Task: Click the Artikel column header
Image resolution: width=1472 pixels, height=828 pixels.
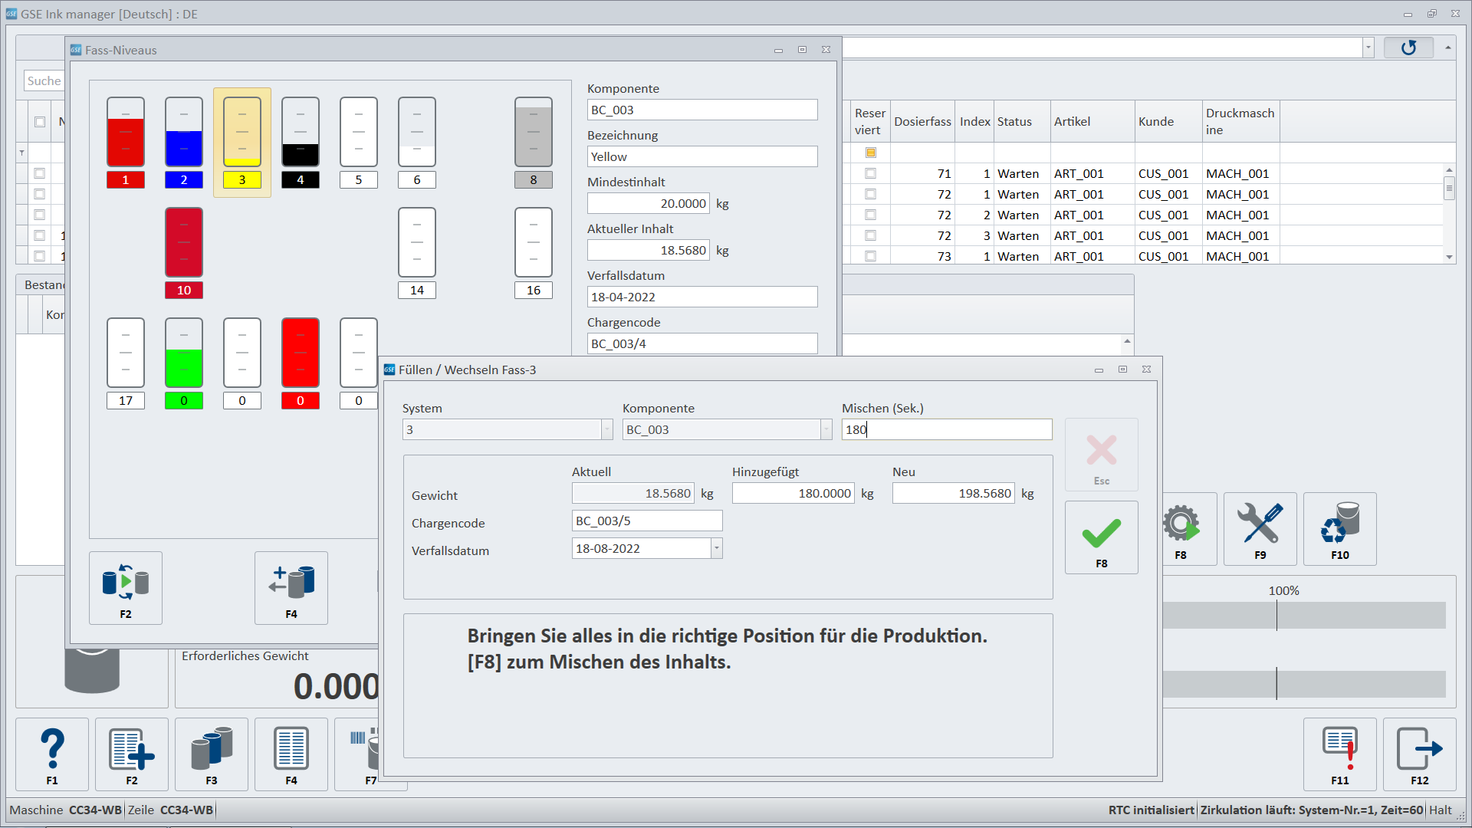Action: [x=1072, y=122]
